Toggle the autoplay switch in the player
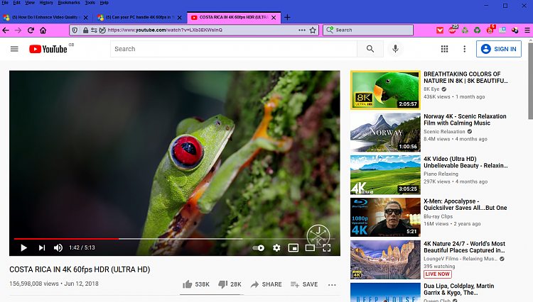533x302 pixels. click(259, 248)
